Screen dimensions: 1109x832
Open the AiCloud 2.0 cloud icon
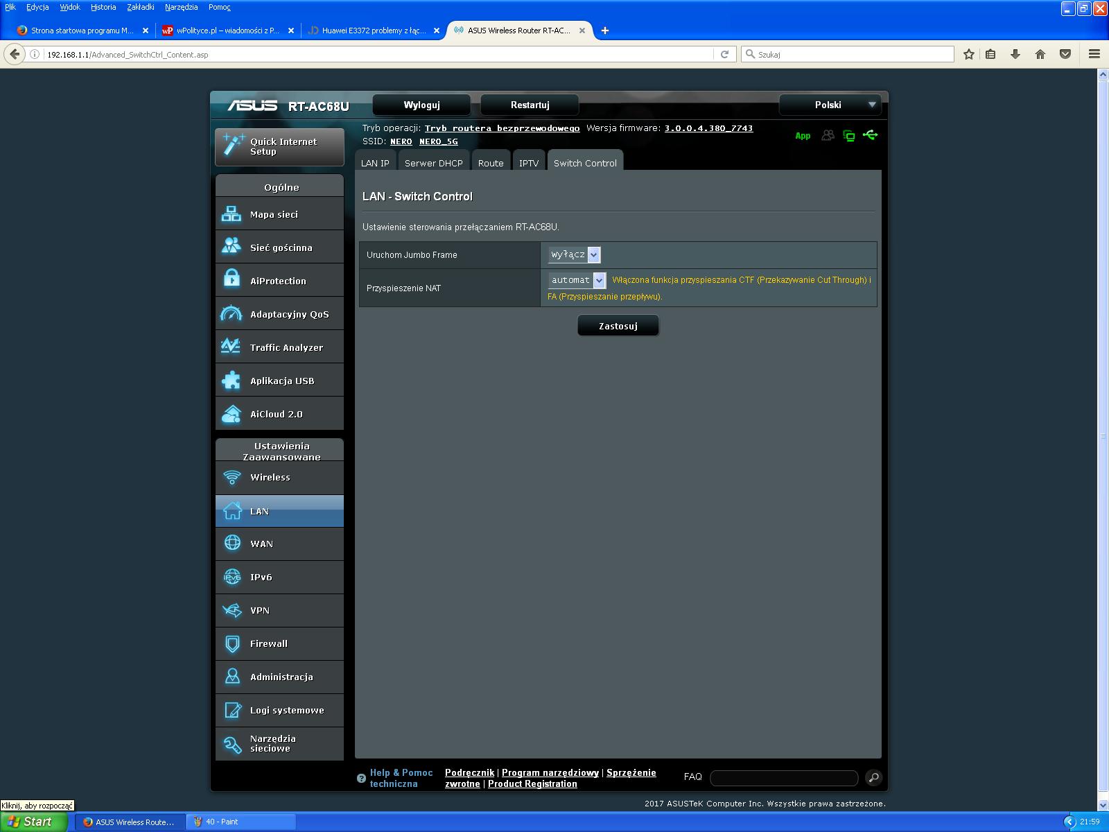[x=232, y=414]
